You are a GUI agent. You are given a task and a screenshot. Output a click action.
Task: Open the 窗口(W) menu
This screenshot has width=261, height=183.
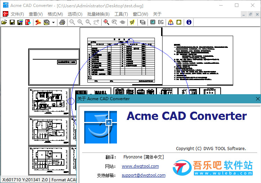[x=141, y=14]
